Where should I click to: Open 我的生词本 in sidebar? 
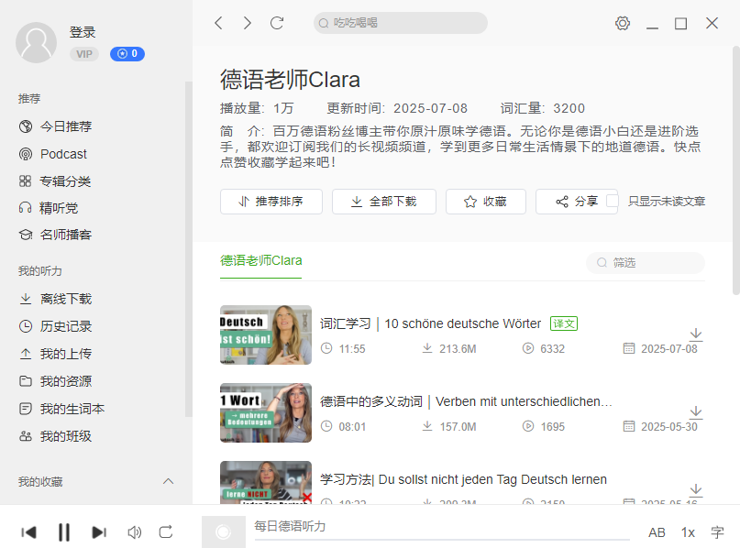(x=61, y=409)
